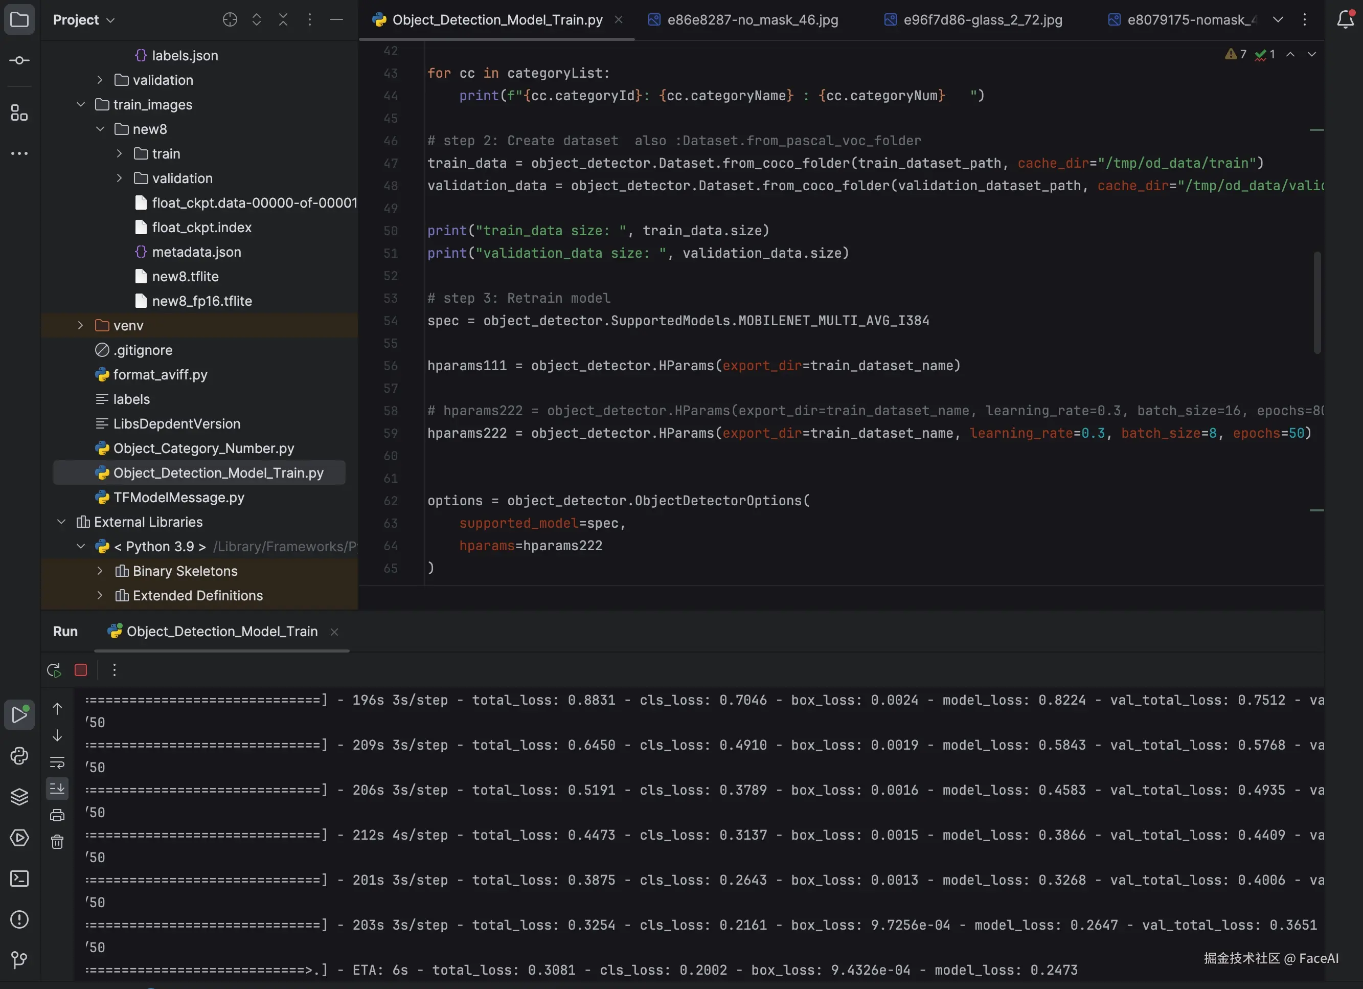Collapse the train_images folder
This screenshot has width=1363, height=989.
point(81,105)
